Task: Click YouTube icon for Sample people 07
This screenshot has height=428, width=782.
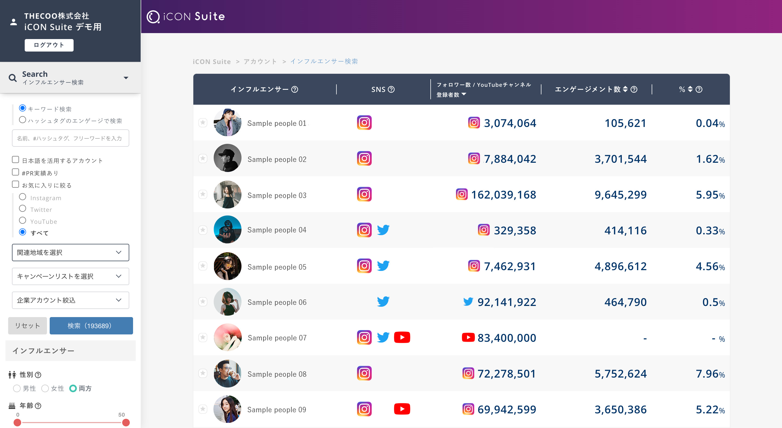Action: coord(402,337)
